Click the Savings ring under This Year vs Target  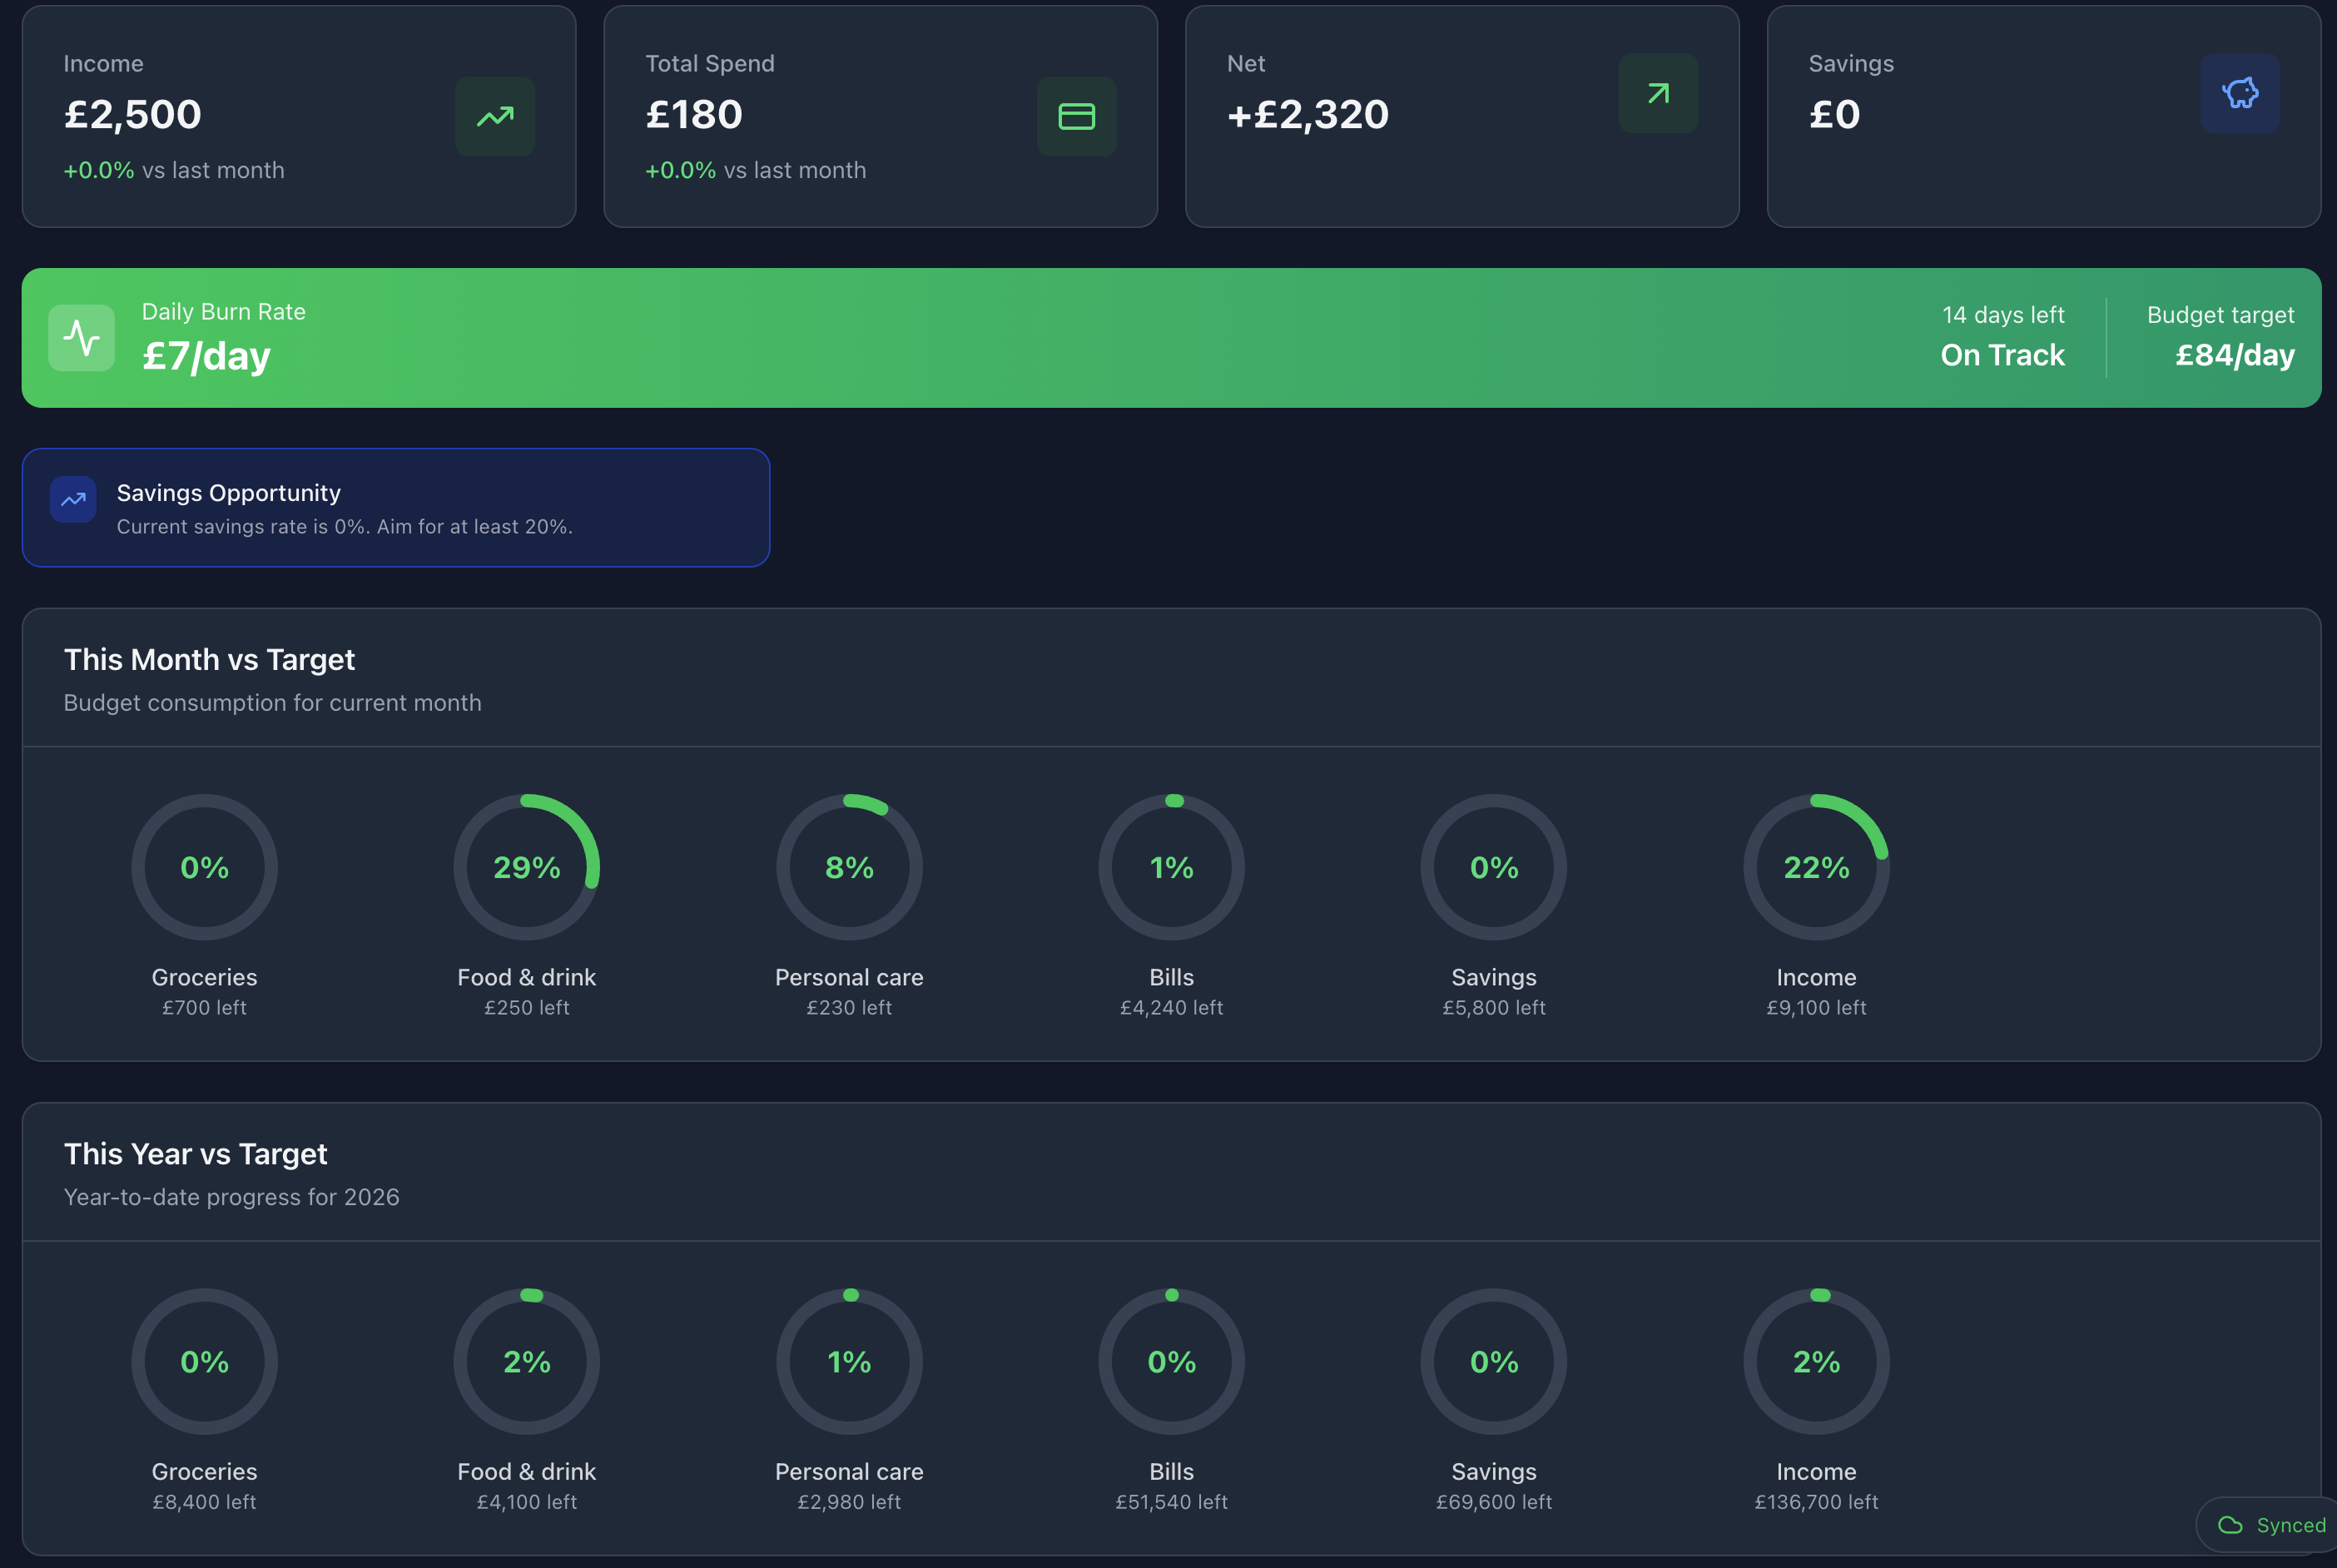coord(1494,1361)
